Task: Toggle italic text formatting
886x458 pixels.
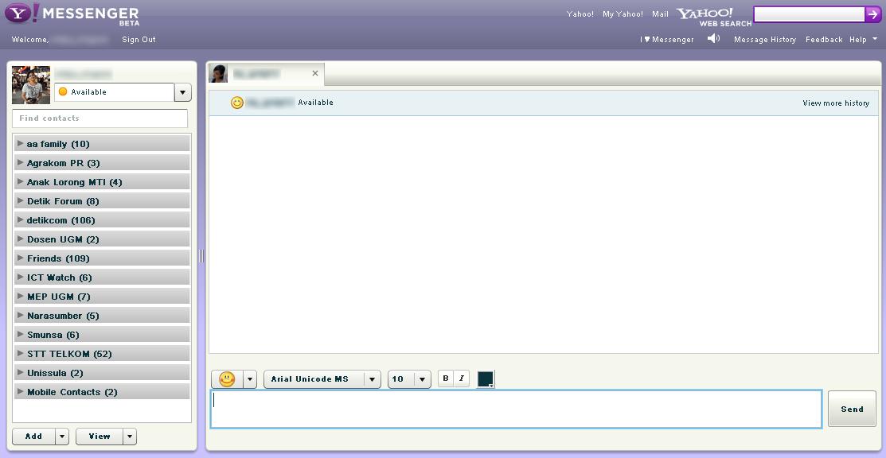Action: (462, 378)
